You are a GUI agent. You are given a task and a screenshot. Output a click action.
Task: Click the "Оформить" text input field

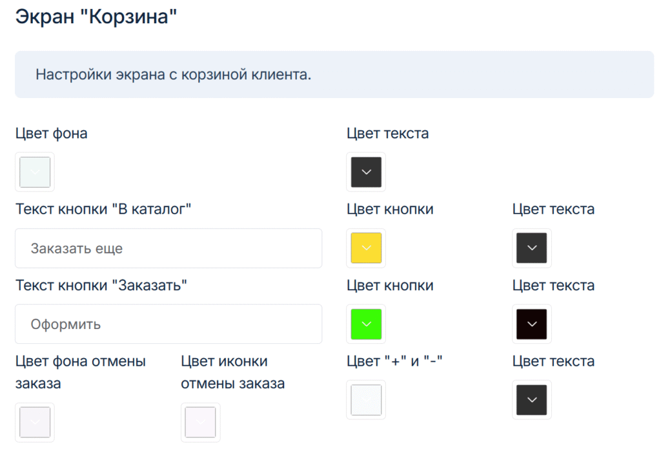click(168, 324)
